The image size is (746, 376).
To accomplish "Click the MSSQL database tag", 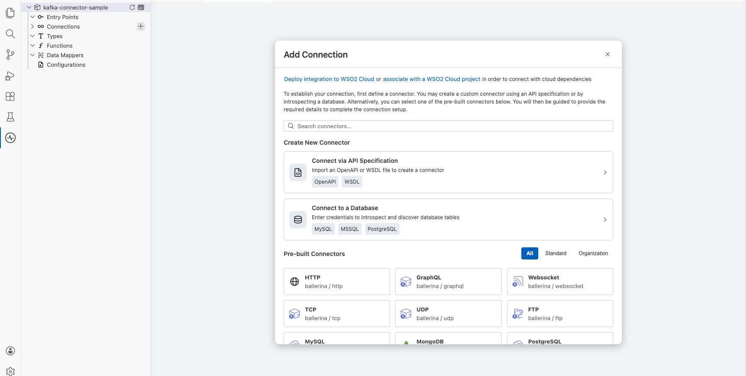I will pos(350,229).
